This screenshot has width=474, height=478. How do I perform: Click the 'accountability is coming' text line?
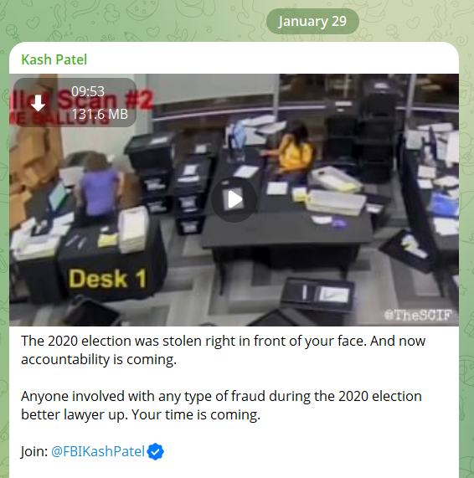click(x=99, y=359)
